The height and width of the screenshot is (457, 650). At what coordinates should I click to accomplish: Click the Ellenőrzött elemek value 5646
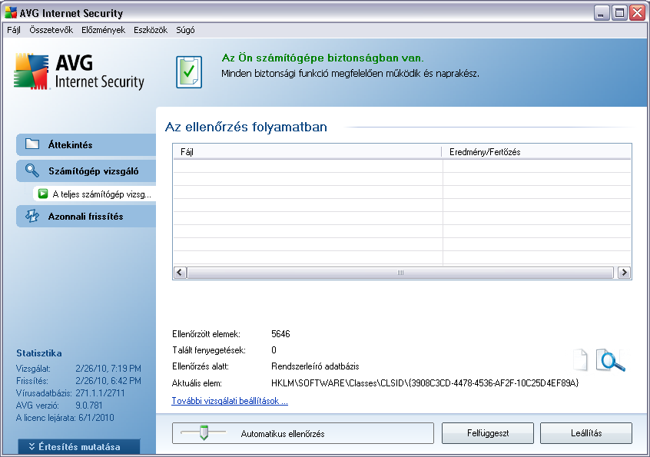(280, 334)
